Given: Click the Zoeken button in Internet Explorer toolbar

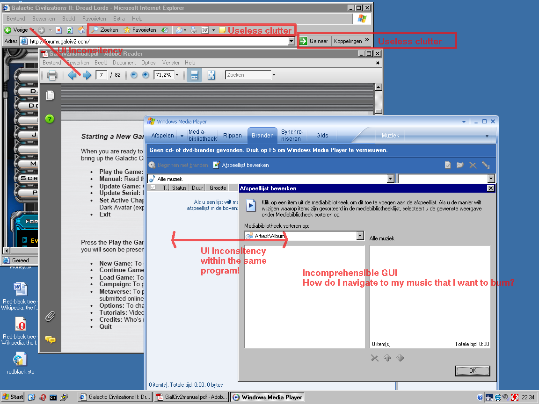Looking at the screenshot, I should (105, 30).
